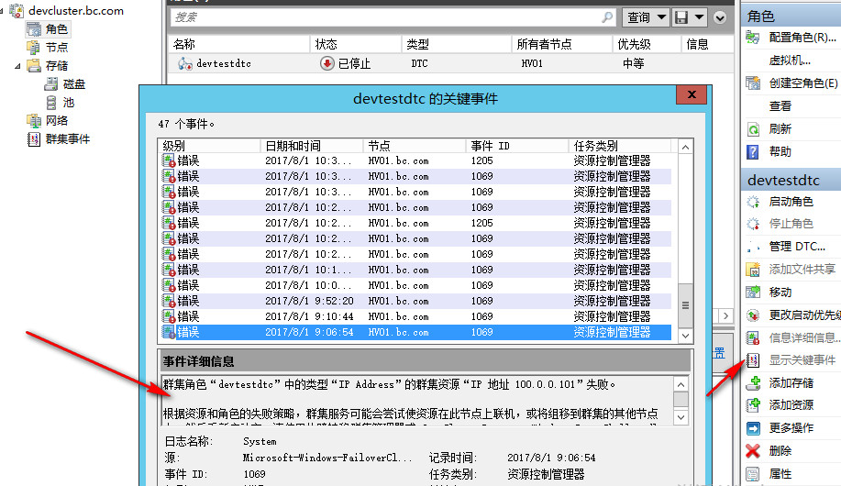Click the search magnifier icon
This screenshot has height=486, width=841.
(607, 17)
